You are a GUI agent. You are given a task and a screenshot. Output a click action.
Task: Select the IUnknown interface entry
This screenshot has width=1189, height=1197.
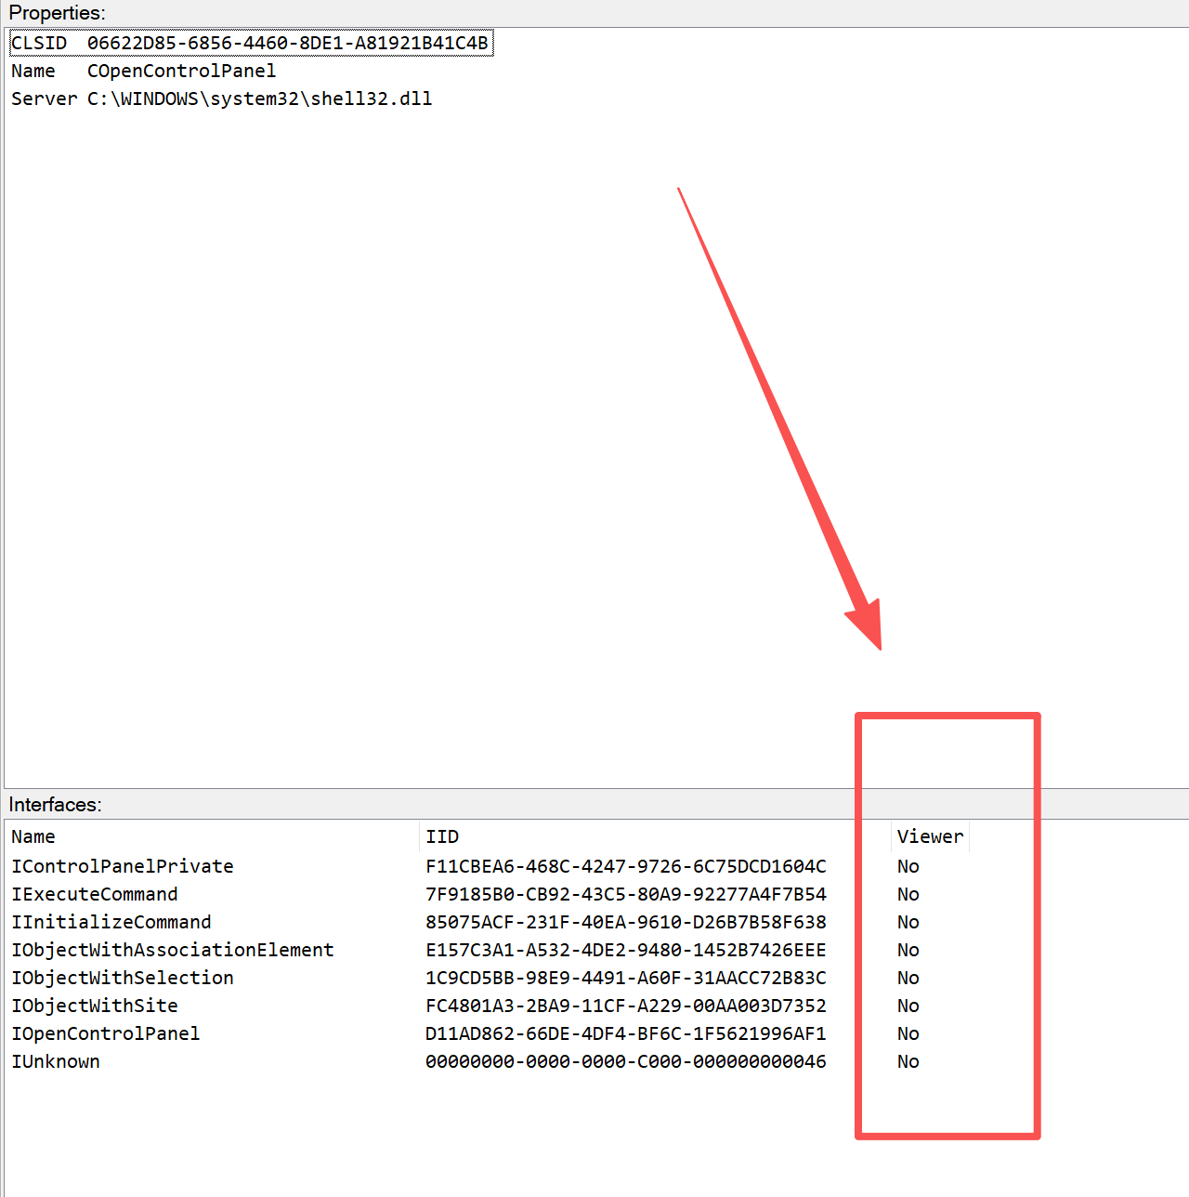[x=56, y=1061]
